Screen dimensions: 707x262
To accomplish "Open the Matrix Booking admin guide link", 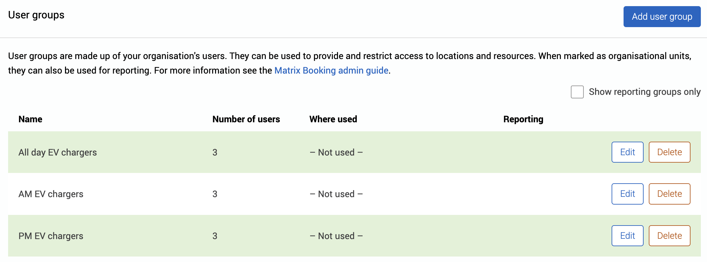I will pyautogui.click(x=331, y=70).
